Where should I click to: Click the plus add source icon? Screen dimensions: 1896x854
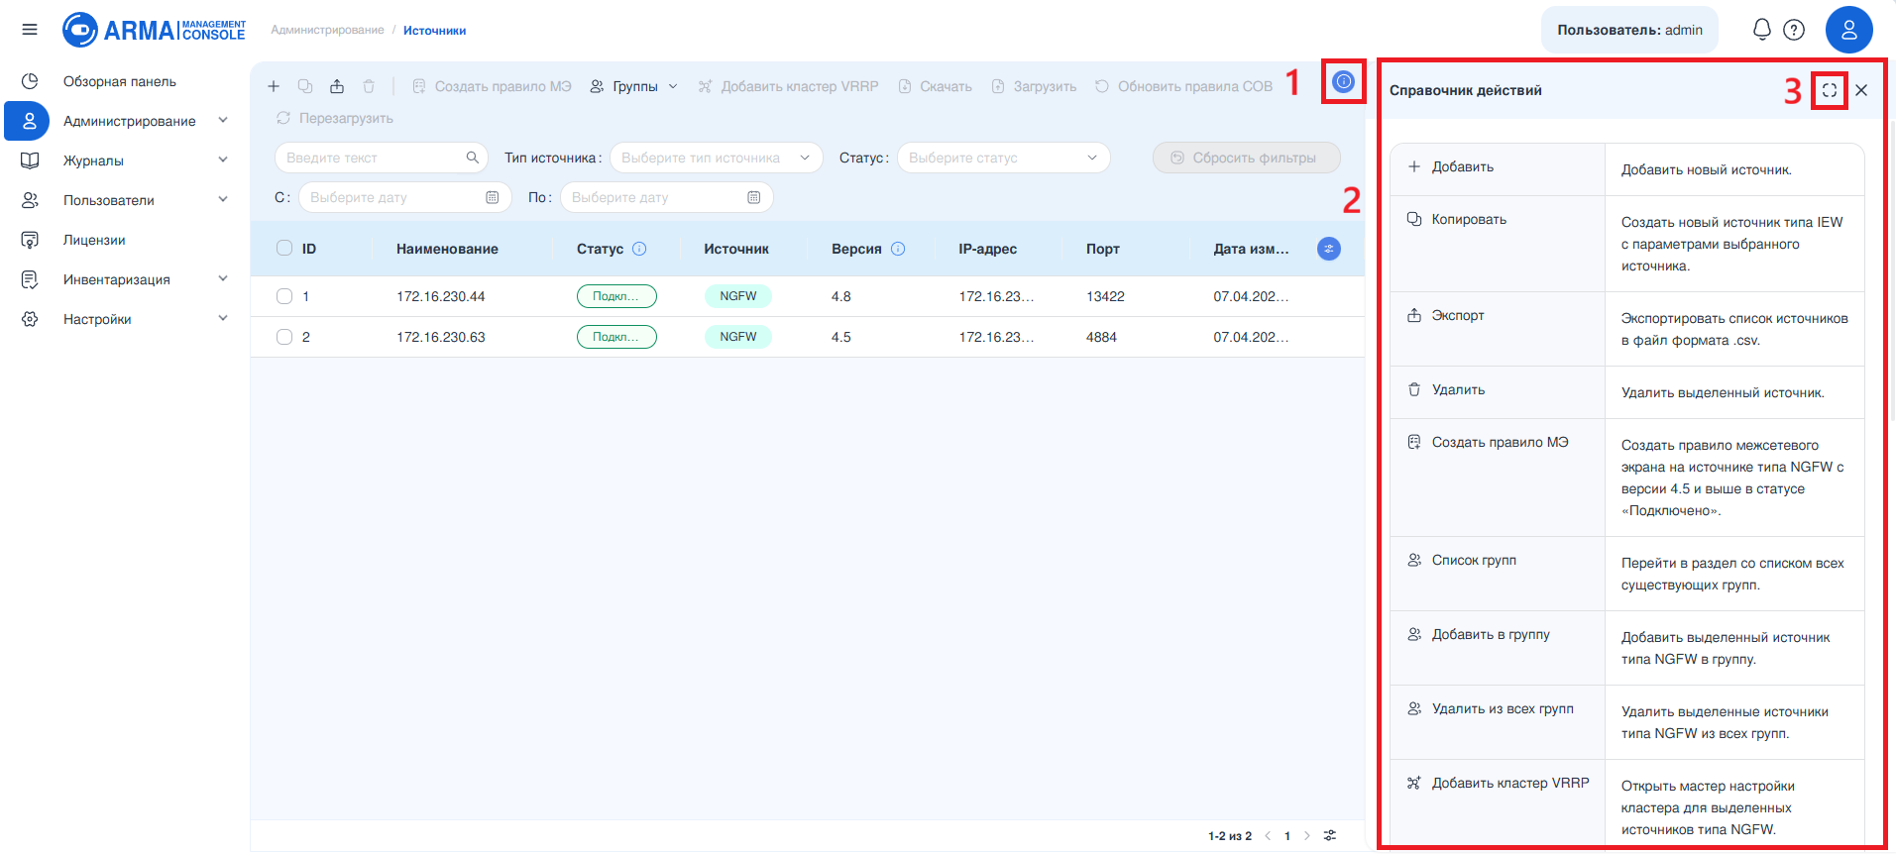point(274,86)
